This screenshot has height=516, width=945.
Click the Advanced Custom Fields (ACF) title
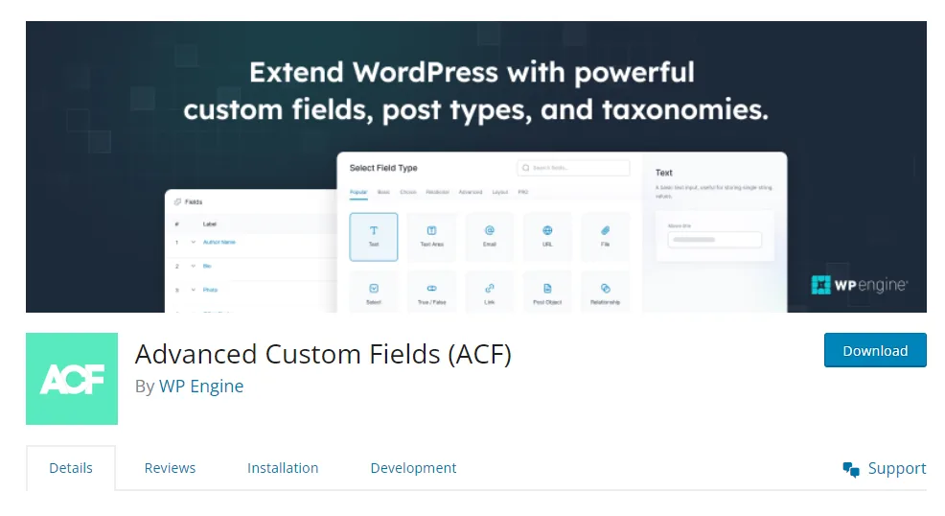323,354
